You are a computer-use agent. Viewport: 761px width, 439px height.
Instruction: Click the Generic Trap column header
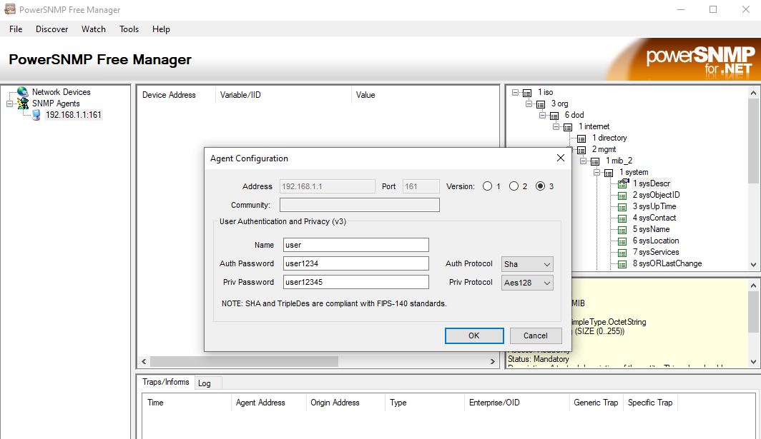tap(596, 403)
